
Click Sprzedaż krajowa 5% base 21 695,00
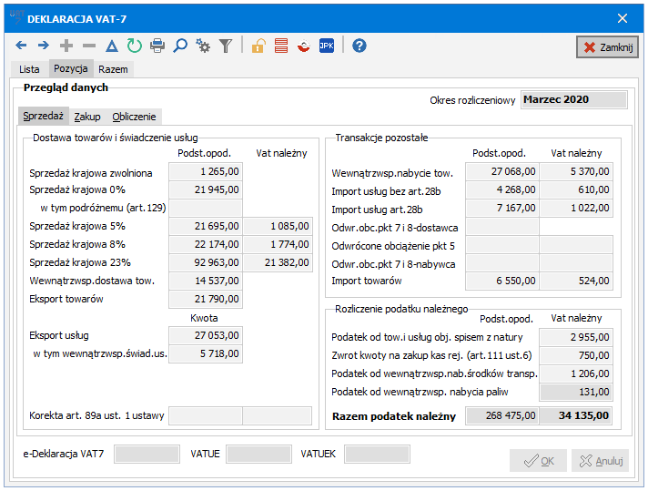pos(206,226)
